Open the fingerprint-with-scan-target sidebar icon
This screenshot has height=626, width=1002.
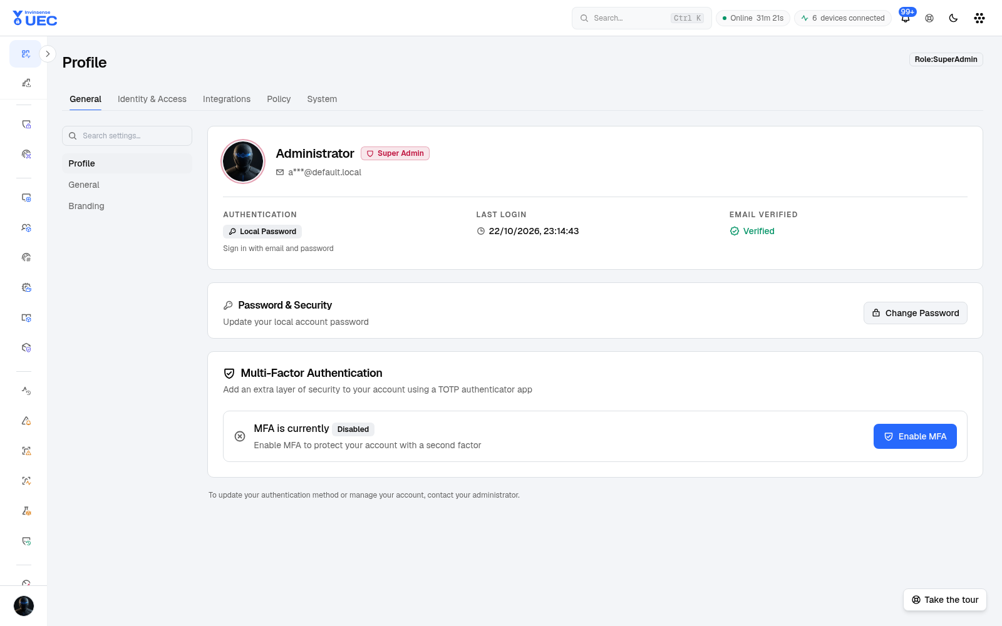tap(26, 154)
